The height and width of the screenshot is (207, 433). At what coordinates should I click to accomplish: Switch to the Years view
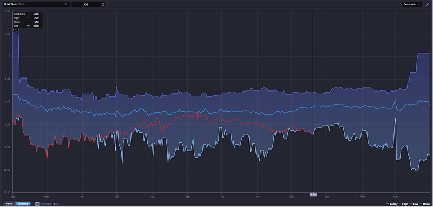(9, 204)
